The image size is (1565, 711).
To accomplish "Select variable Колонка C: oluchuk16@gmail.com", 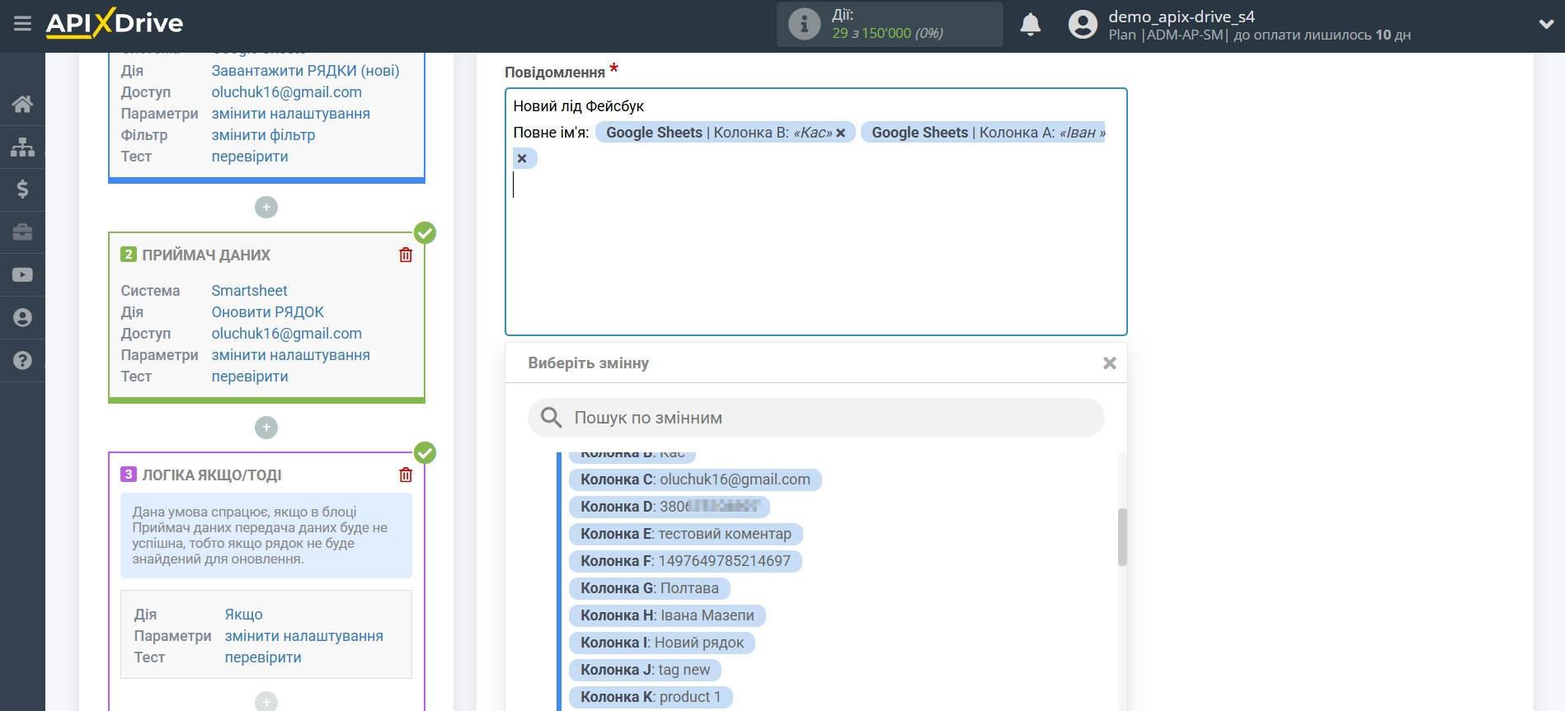I will 695,479.
